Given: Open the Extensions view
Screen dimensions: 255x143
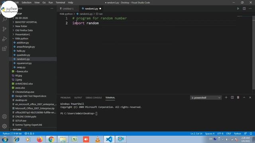Looking at the screenshot, I should point(4,48).
